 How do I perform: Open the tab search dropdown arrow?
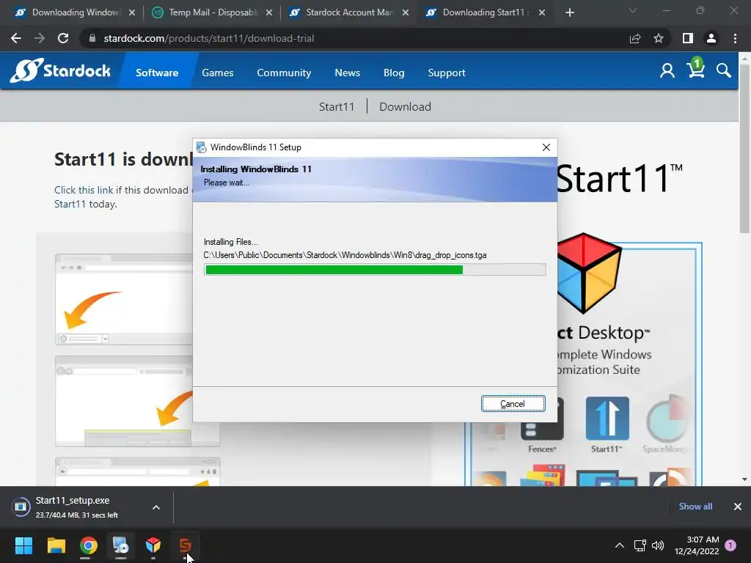point(633,10)
